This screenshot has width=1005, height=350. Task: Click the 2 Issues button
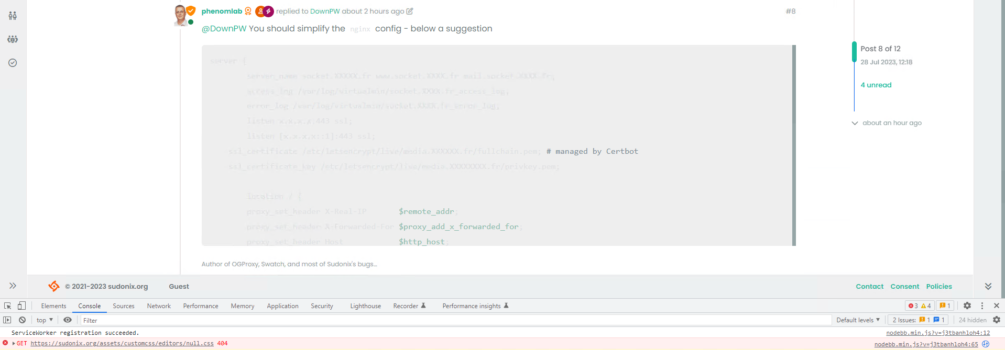point(918,320)
